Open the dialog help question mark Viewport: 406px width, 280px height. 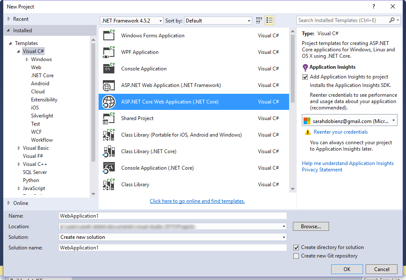point(374,6)
